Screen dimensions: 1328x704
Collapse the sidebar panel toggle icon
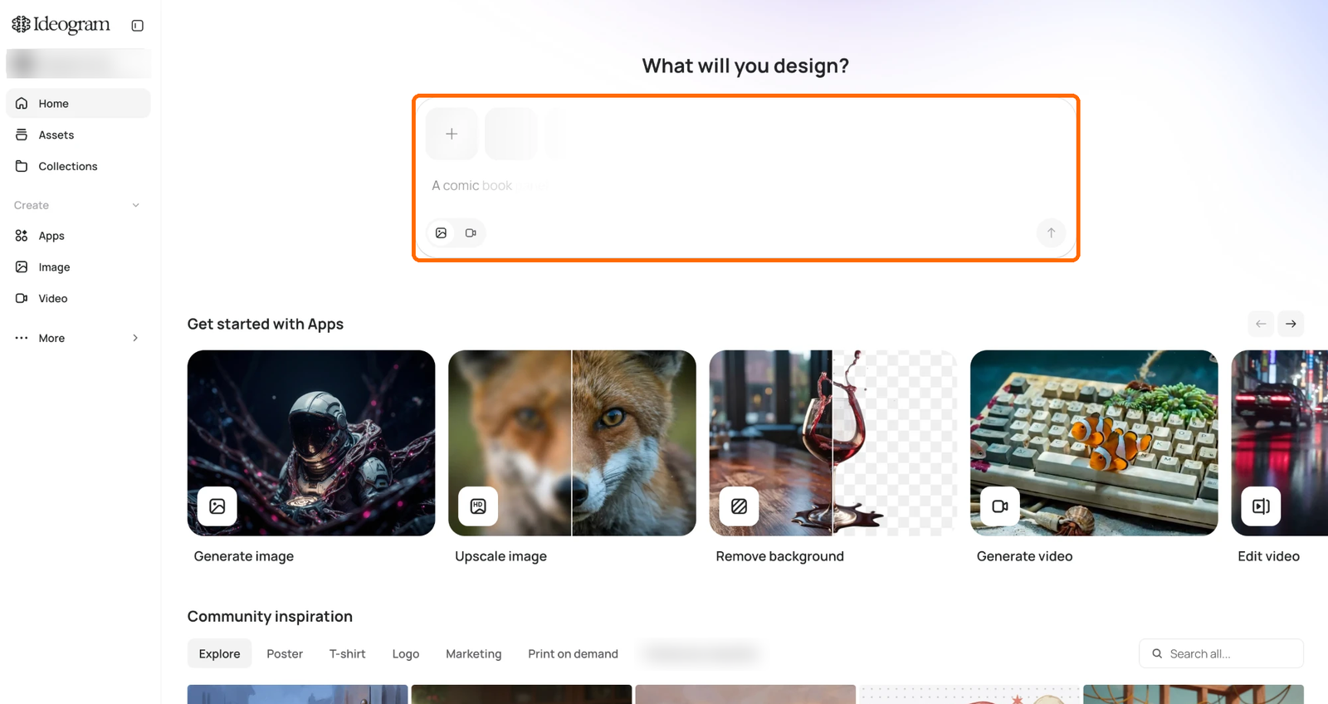pyautogui.click(x=138, y=26)
